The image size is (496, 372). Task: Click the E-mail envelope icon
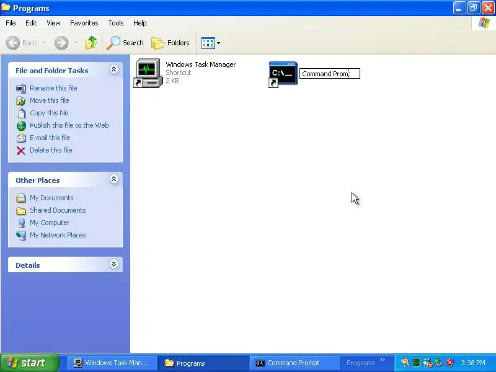point(21,138)
